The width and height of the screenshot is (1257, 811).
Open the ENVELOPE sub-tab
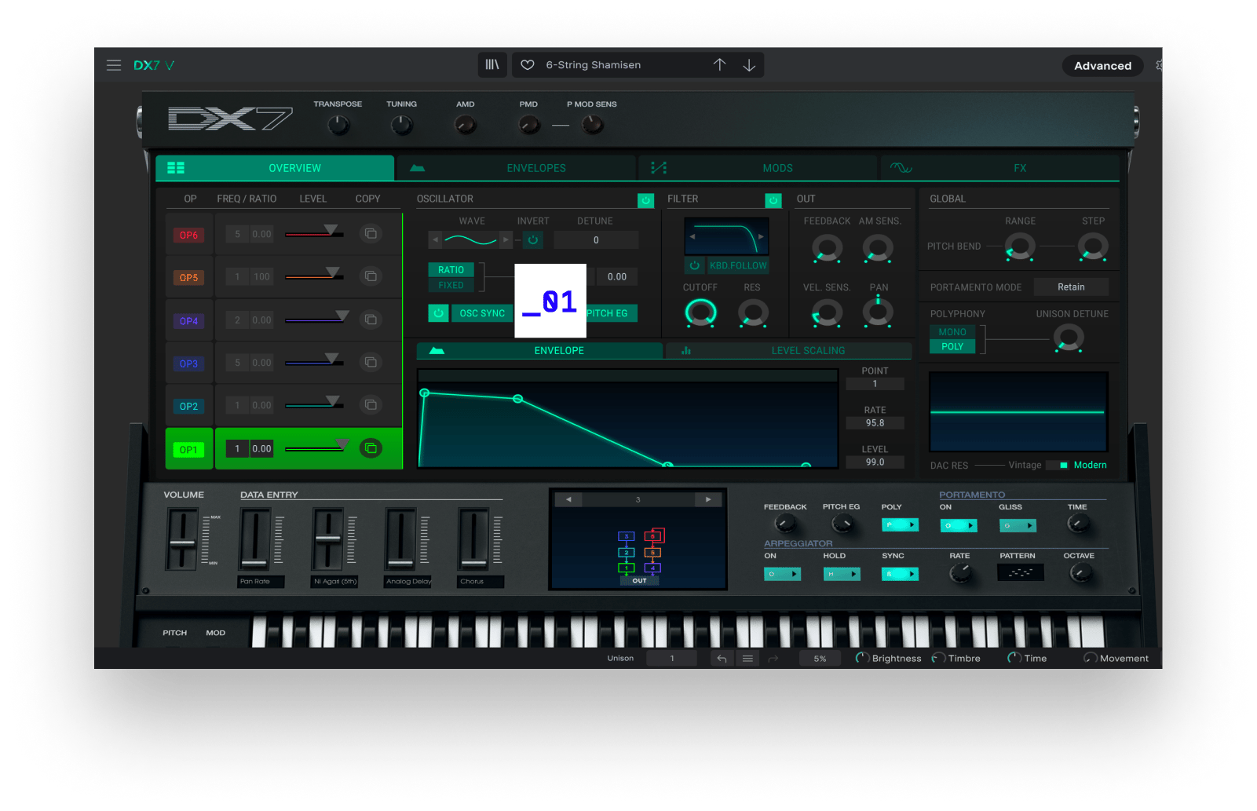pos(539,350)
